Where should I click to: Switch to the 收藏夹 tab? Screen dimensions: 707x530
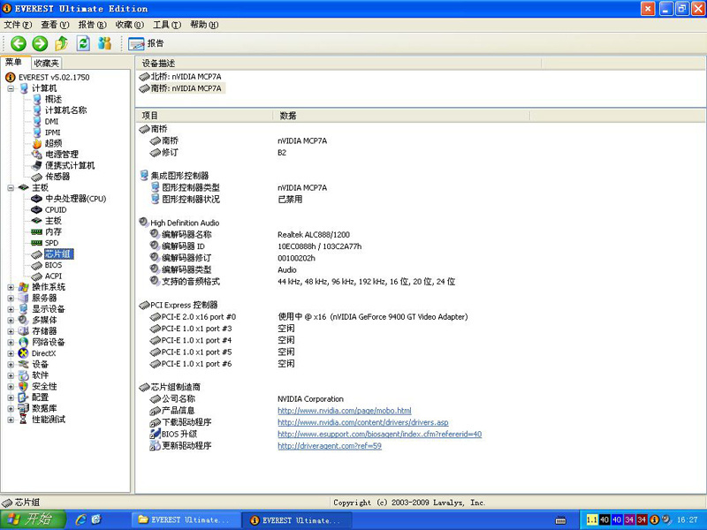46,64
